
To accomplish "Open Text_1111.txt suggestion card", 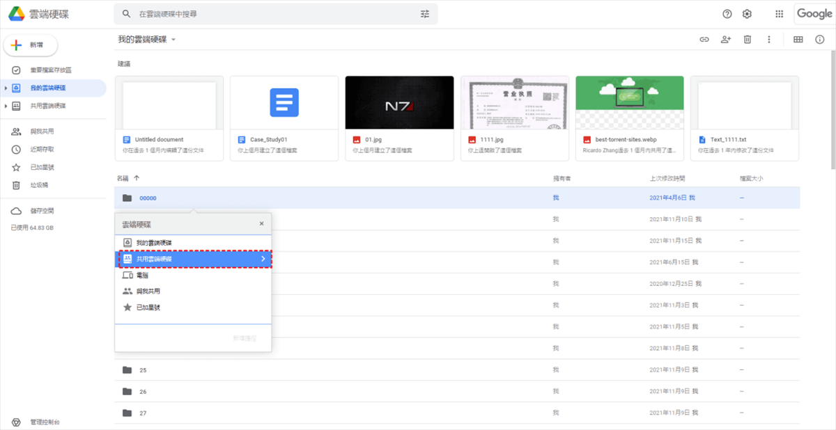I will point(745,118).
